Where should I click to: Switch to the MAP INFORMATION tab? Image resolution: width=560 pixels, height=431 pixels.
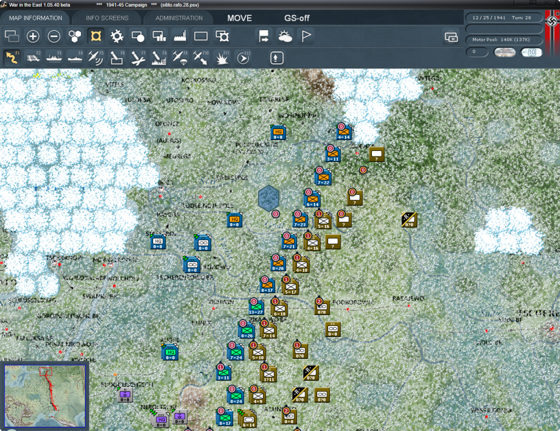(x=36, y=18)
